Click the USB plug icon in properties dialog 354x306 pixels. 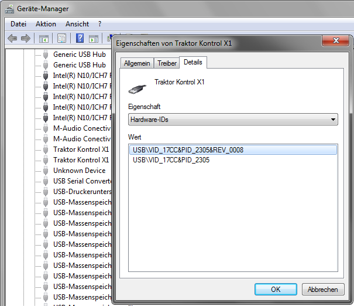coord(138,89)
